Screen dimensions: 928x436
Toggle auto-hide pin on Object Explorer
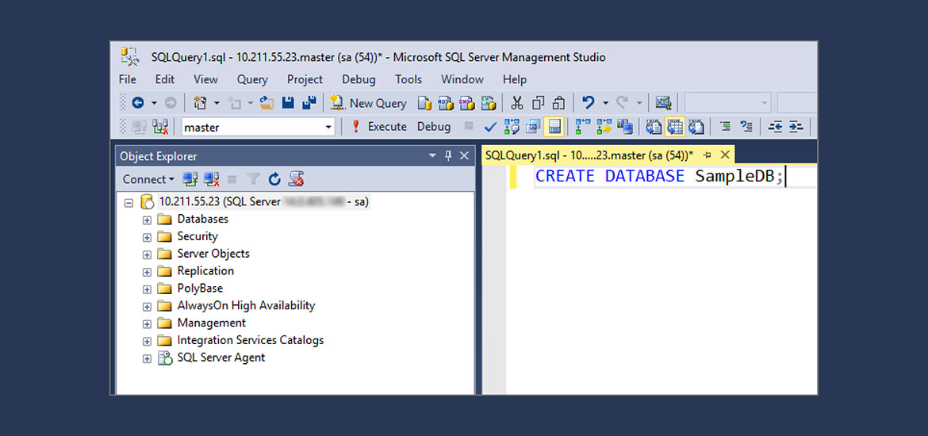point(448,155)
